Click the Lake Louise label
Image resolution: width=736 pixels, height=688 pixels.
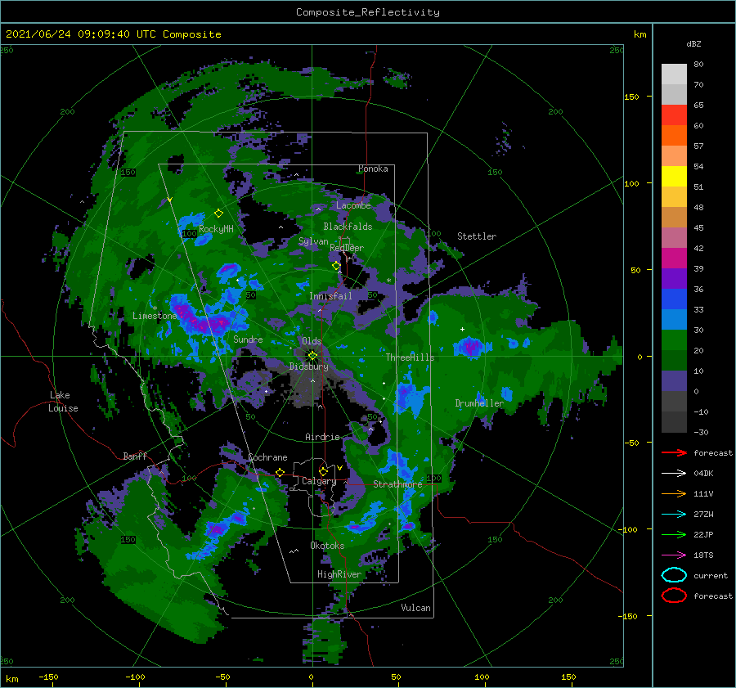(63, 402)
